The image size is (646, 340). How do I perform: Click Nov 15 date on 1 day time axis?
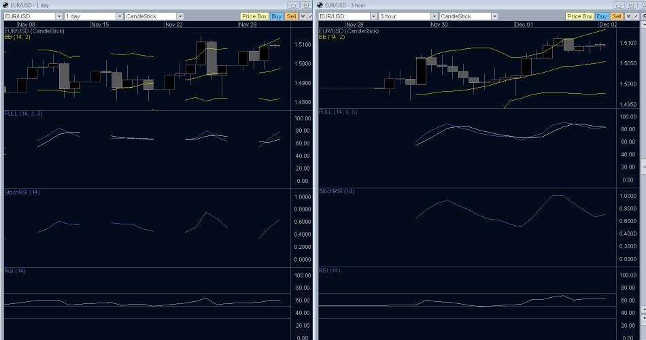tap(100, 24)
